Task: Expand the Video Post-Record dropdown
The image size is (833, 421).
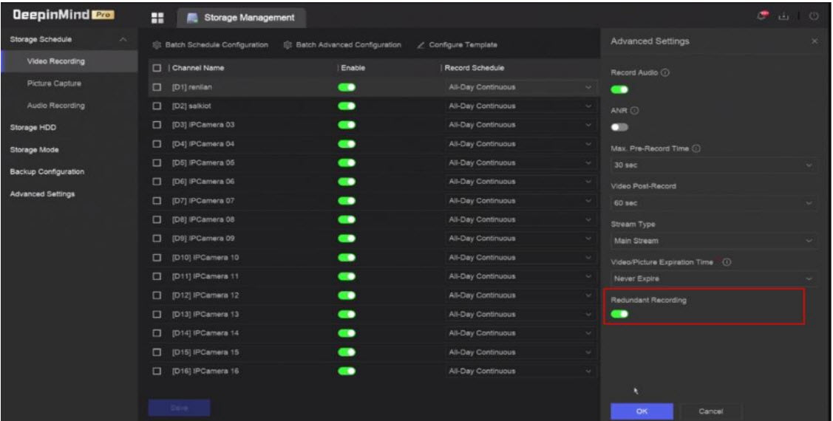Action: [x=713, y=202]
